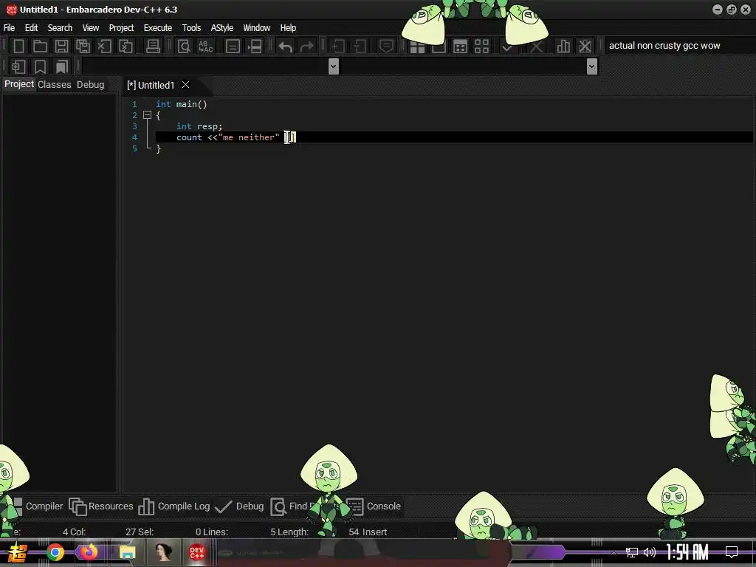Screen dimensions: 756x567
Task: Open the Project menu
Action: [121, 27]
